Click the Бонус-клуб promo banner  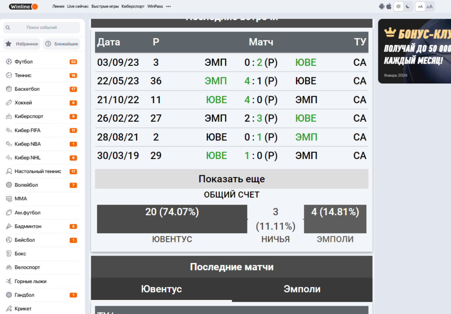(414, 51)
